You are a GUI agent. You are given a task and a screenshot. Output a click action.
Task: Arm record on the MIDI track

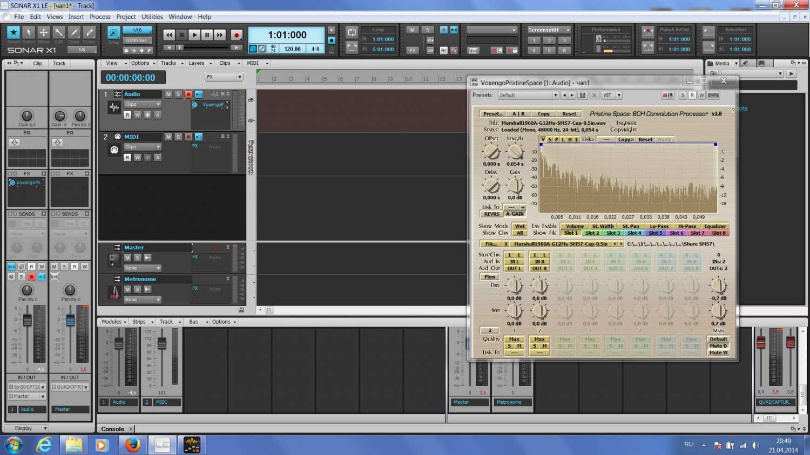tap(188, 137)
